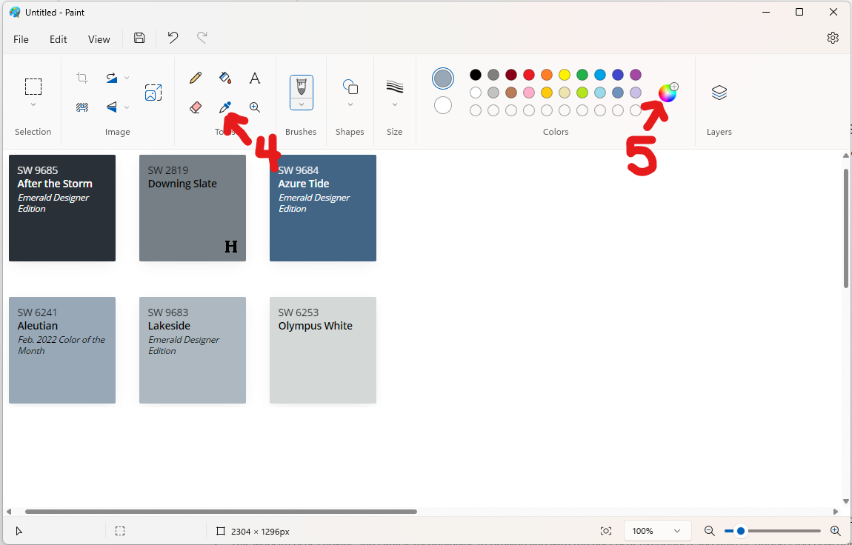
Task: Open the File menu
Action: (x=21, y=39)
